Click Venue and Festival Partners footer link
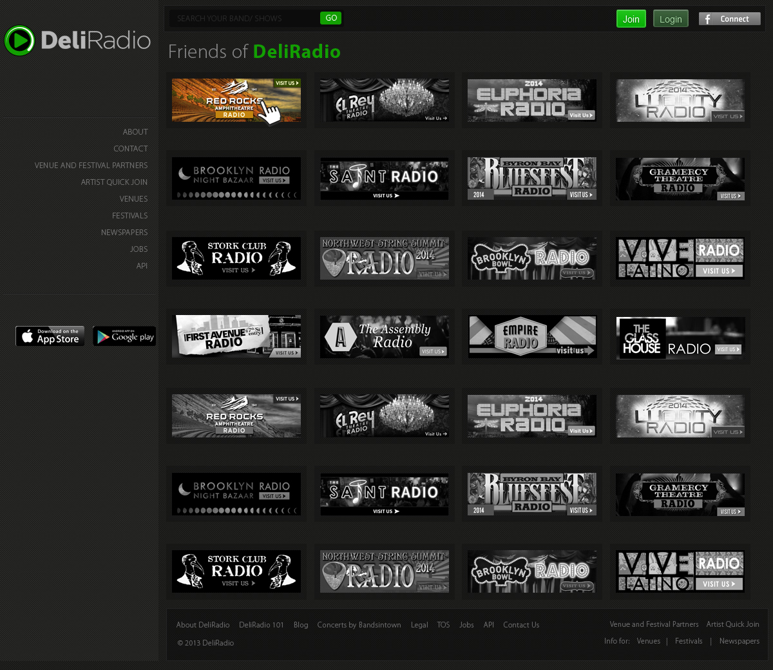The width and height of the screenshot is (773, 670). [654, 624]
